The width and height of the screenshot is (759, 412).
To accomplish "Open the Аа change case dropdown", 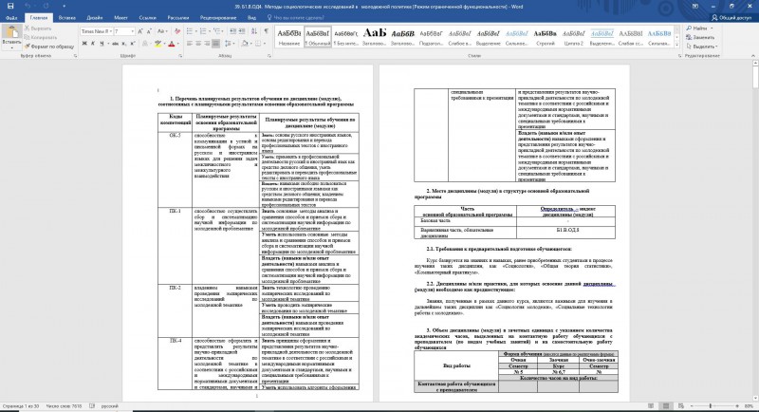I will [x=162, y=31].
